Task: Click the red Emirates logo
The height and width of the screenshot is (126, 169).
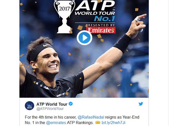Action: pyautogui.click(x=101, y=30)
